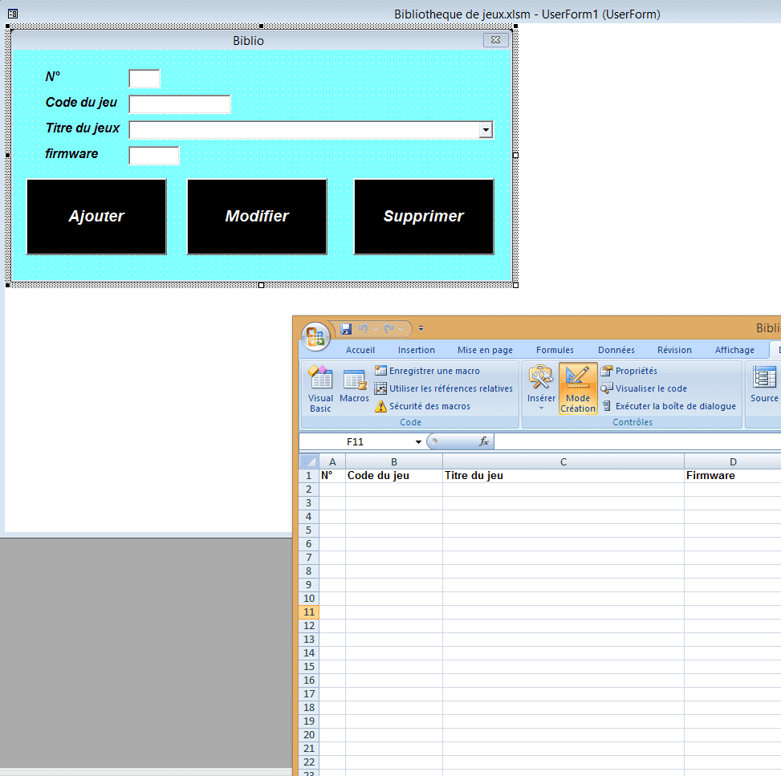Screen dimensions: 781x776
Task: Click the Select All corner in Excel
Action: tap(309, 461)
